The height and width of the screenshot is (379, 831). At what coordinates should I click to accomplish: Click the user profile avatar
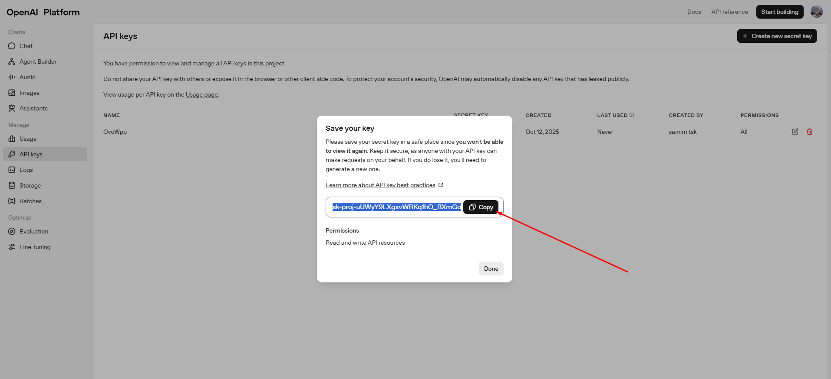816,12
